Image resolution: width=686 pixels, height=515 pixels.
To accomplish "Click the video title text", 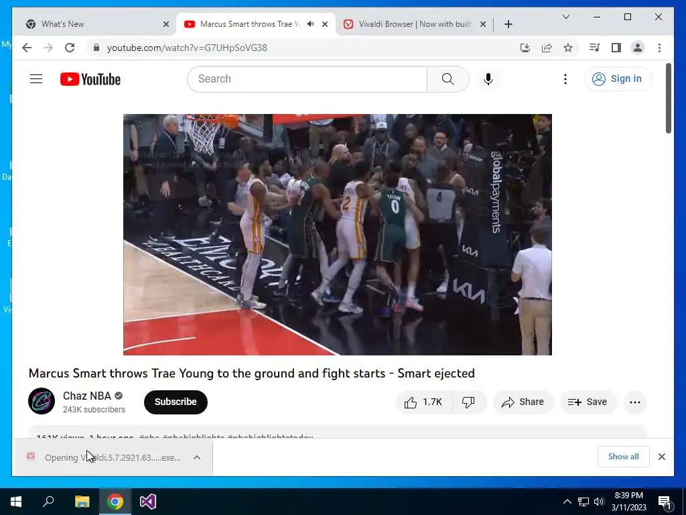I will click(252, 374).
